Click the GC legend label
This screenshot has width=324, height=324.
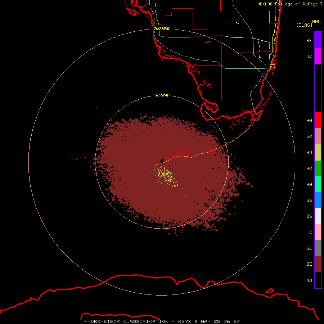click(309, 248)
